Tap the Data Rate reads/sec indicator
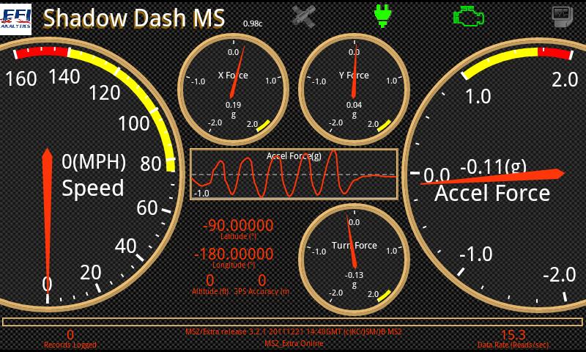Viewport: 586px width, 352px height. [513, 339]
